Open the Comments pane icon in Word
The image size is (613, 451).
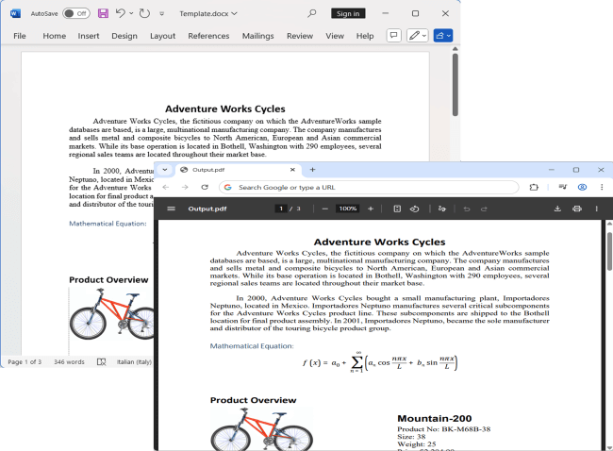tap(393, 36)
